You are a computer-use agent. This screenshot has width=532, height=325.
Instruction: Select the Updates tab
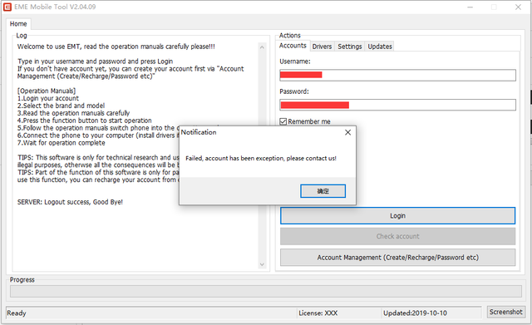point(380,47)
